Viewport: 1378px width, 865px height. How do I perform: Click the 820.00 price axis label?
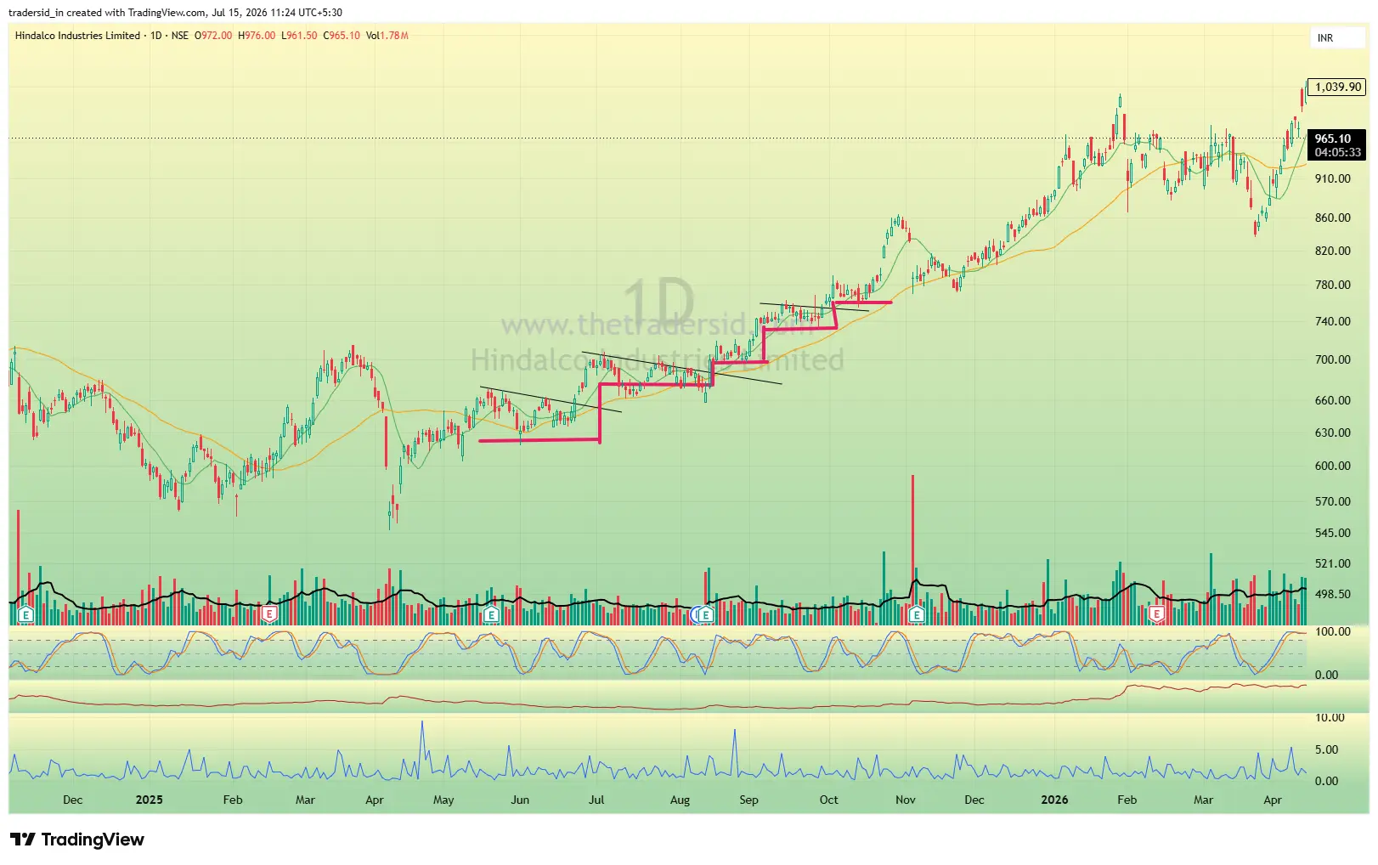tap(1332, 251)
